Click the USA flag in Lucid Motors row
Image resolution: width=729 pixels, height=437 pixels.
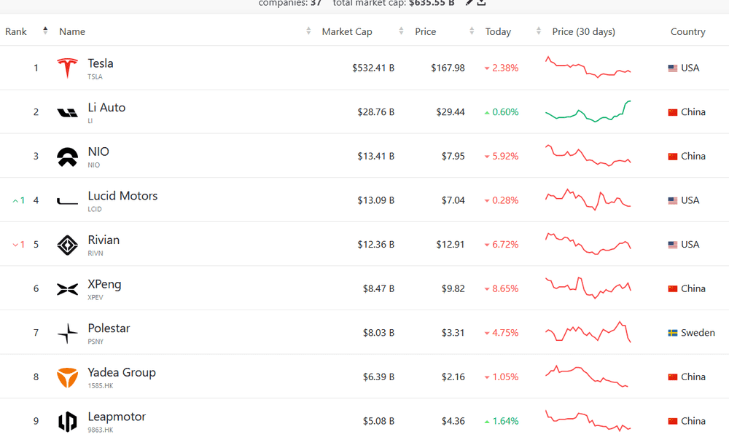click(673, 200)
